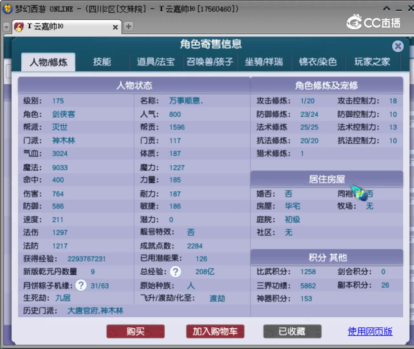Click the 获得经验 value 2293767231
The width and height of the screenshot is (414, 349).
coord(86,259)
